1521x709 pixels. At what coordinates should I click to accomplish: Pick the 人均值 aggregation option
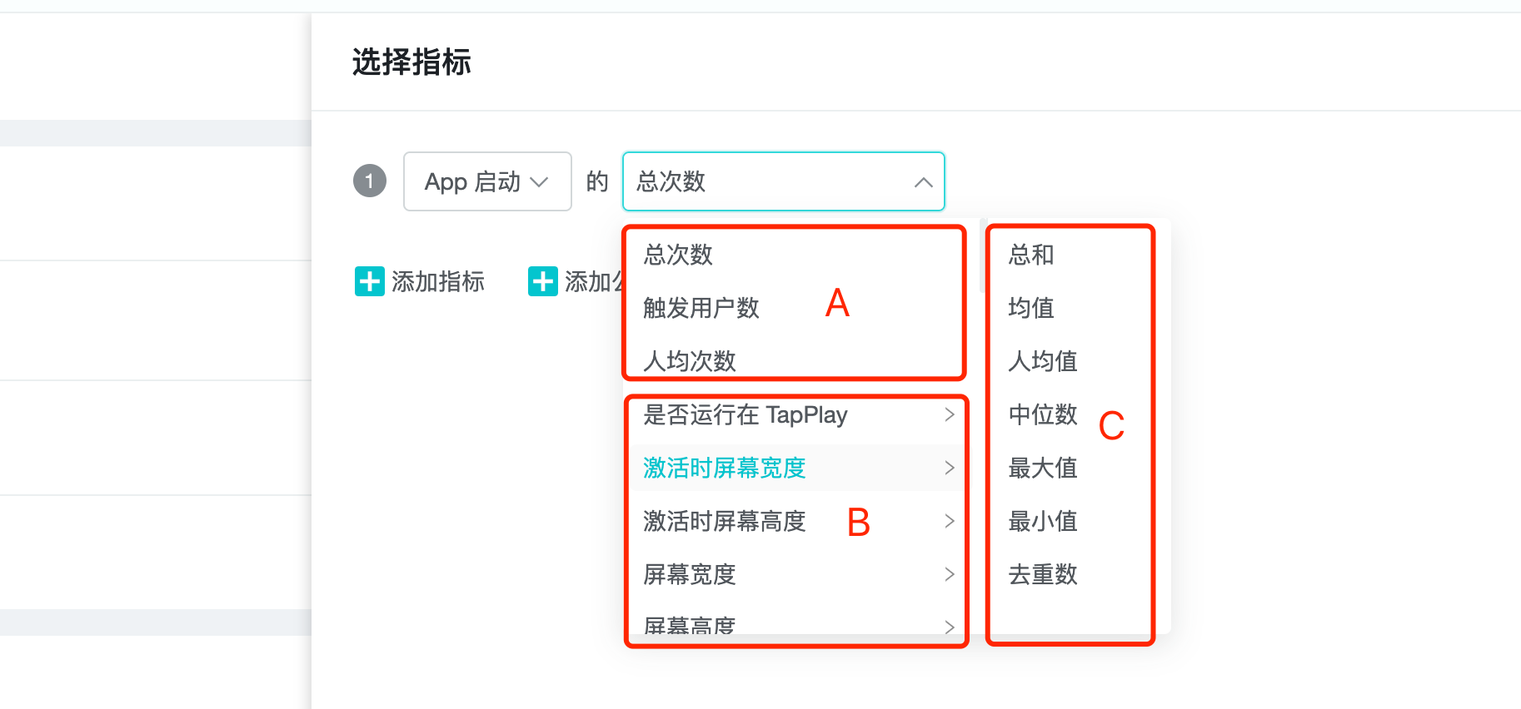(x=1043, y=361)
